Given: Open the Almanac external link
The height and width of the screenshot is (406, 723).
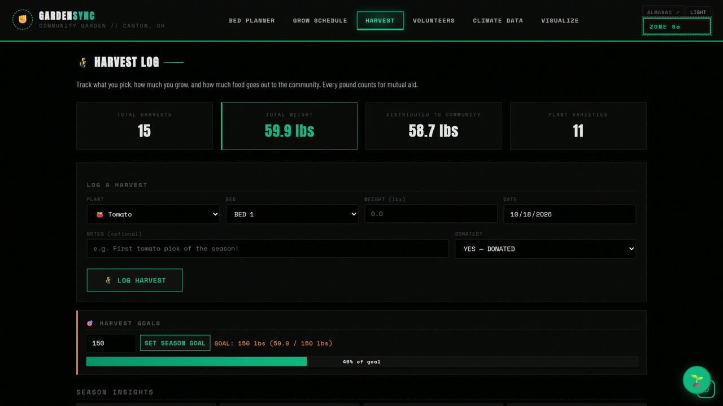Looking at the screenshot, I should coord(663,12).
